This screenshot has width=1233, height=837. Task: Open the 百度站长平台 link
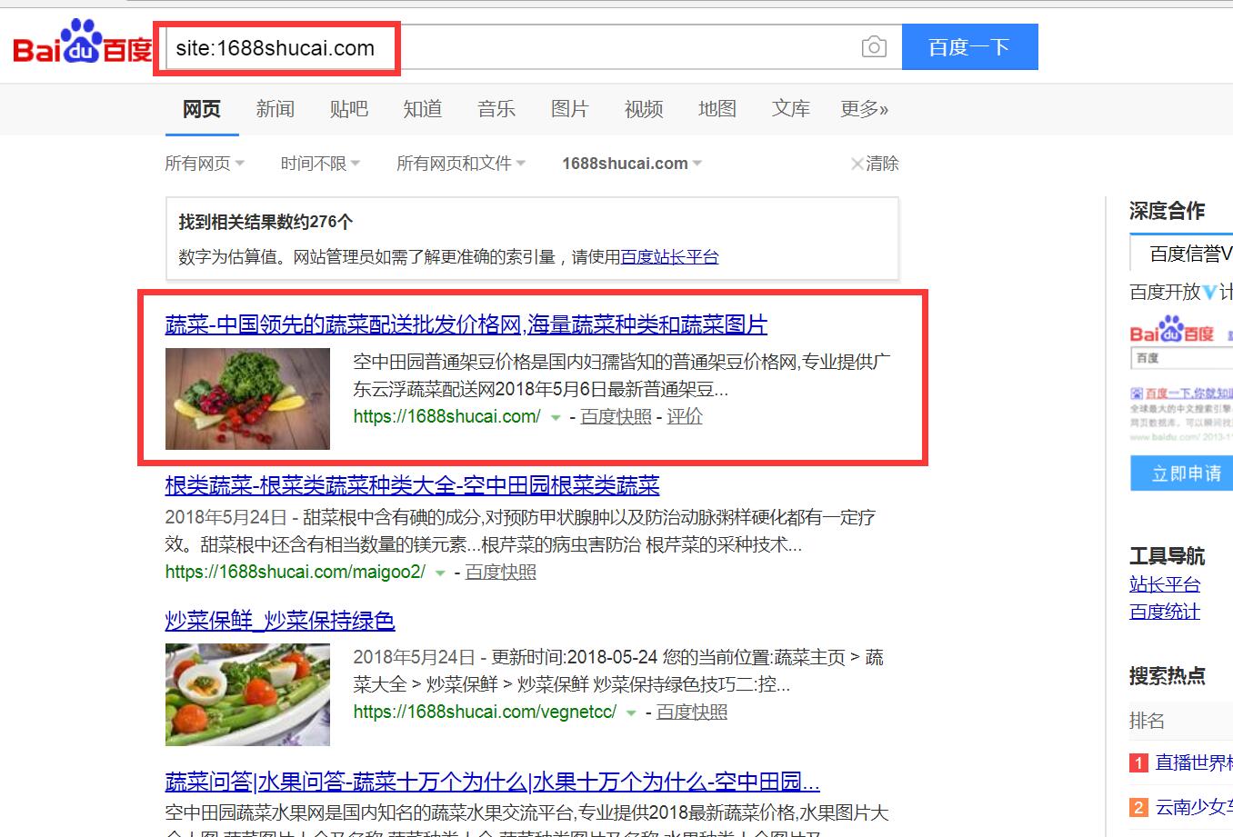coord(669,257)
